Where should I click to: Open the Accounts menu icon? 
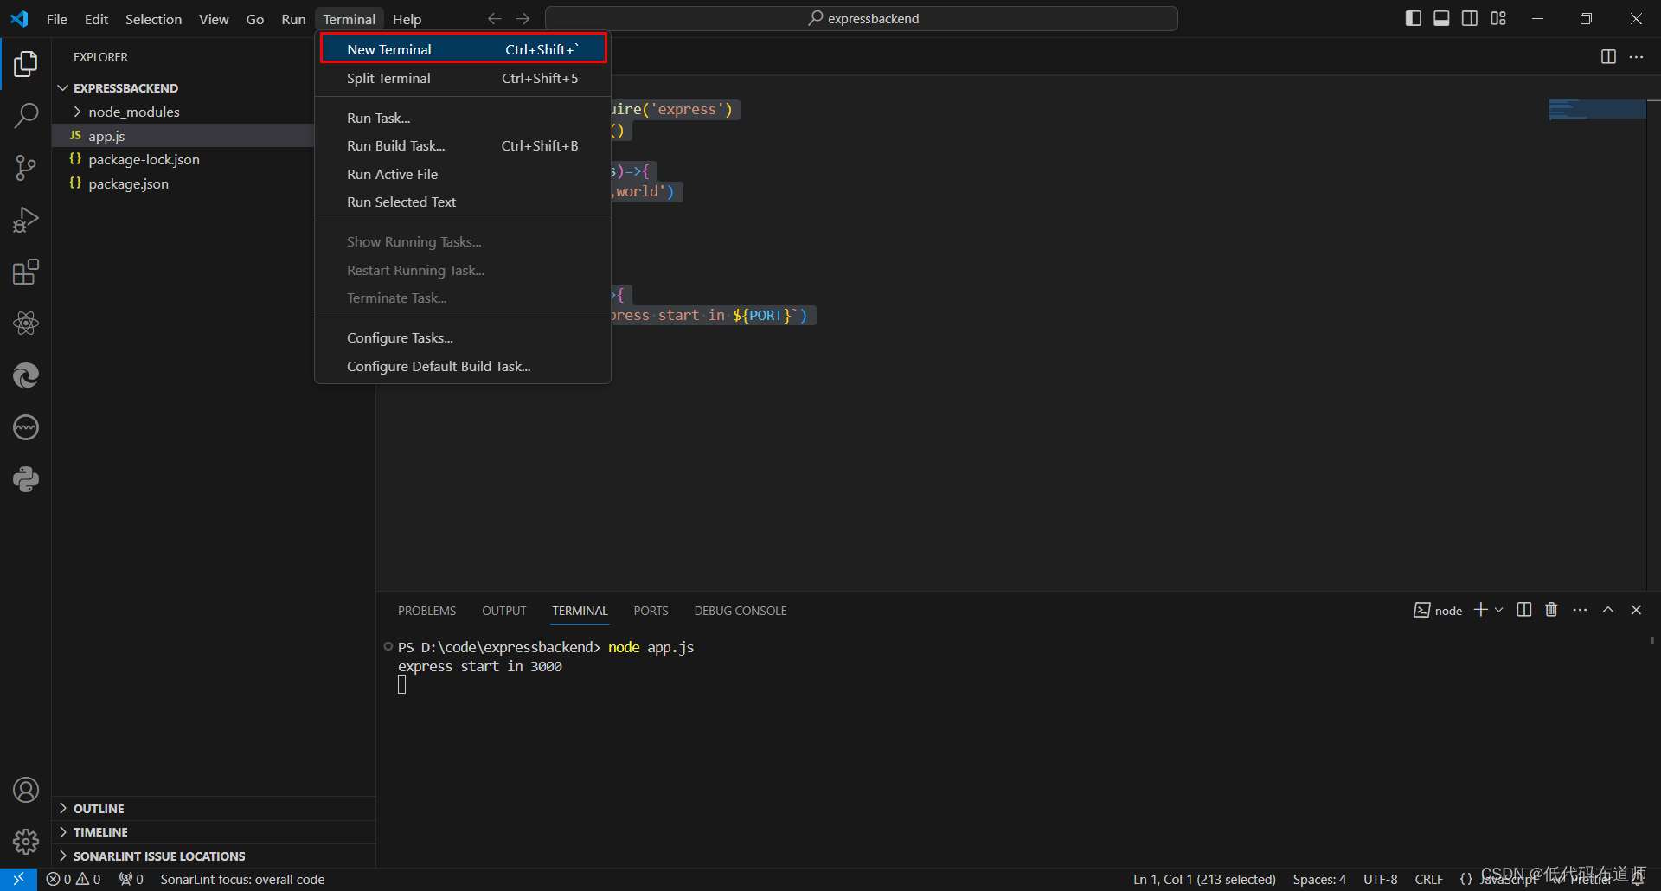(26, 790)
